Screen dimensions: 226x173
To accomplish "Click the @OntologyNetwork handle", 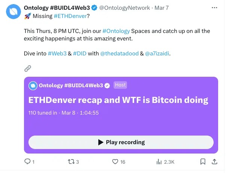I will click(124, 7).
